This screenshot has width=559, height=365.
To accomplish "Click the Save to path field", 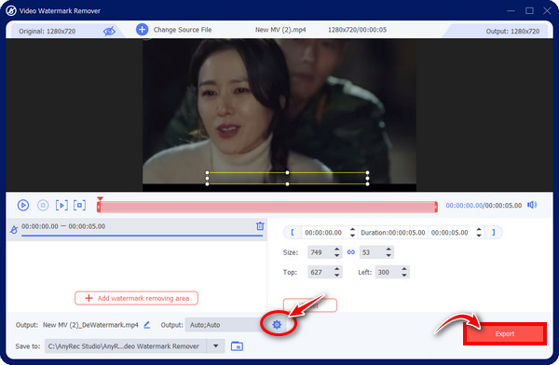I will click(x=126, y=345).
